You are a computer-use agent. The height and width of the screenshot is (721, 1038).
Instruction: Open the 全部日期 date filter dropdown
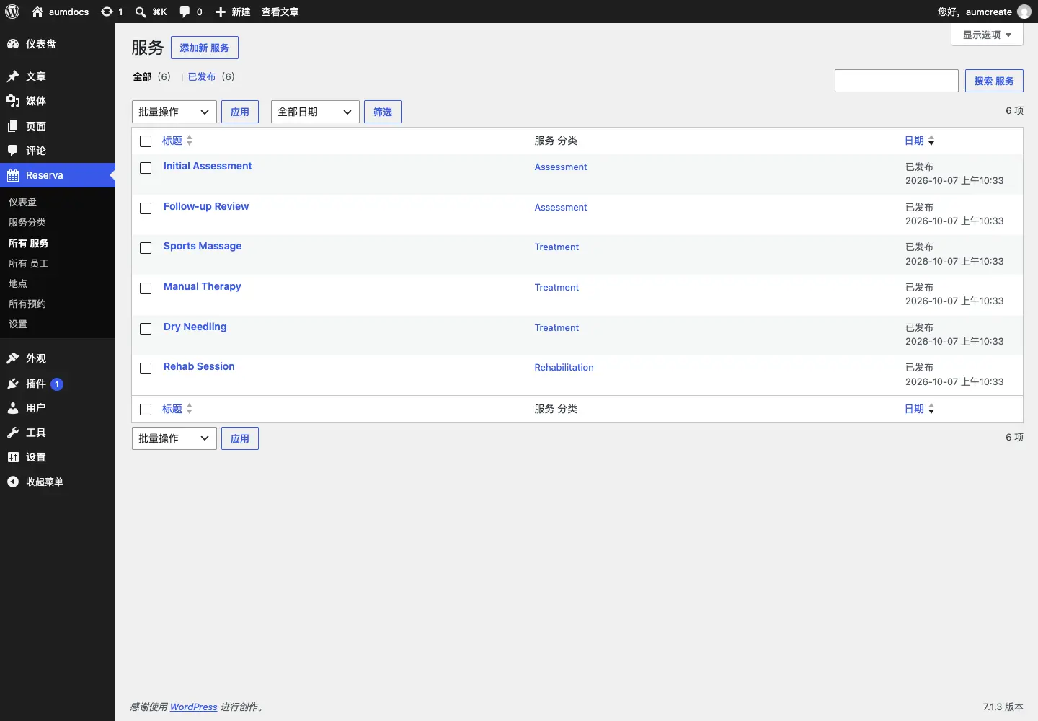tap(315, 112)
